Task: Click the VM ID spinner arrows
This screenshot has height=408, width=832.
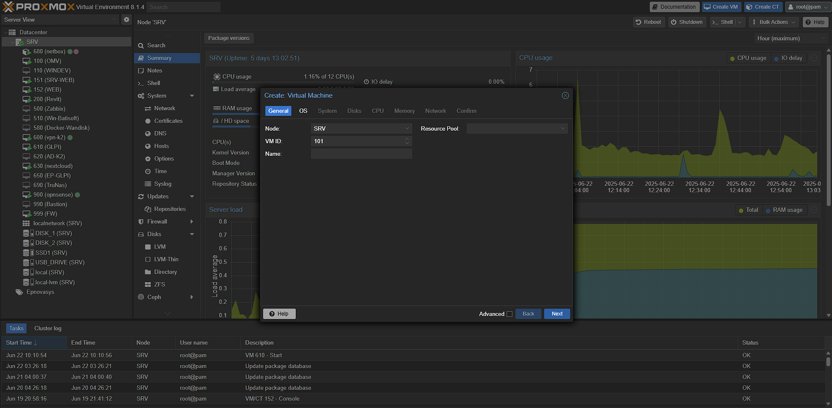Action: point(407,141)
